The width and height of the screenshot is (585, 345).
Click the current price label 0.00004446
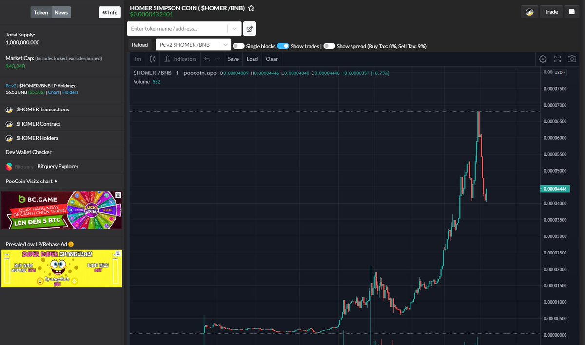(x=555, y=189)
